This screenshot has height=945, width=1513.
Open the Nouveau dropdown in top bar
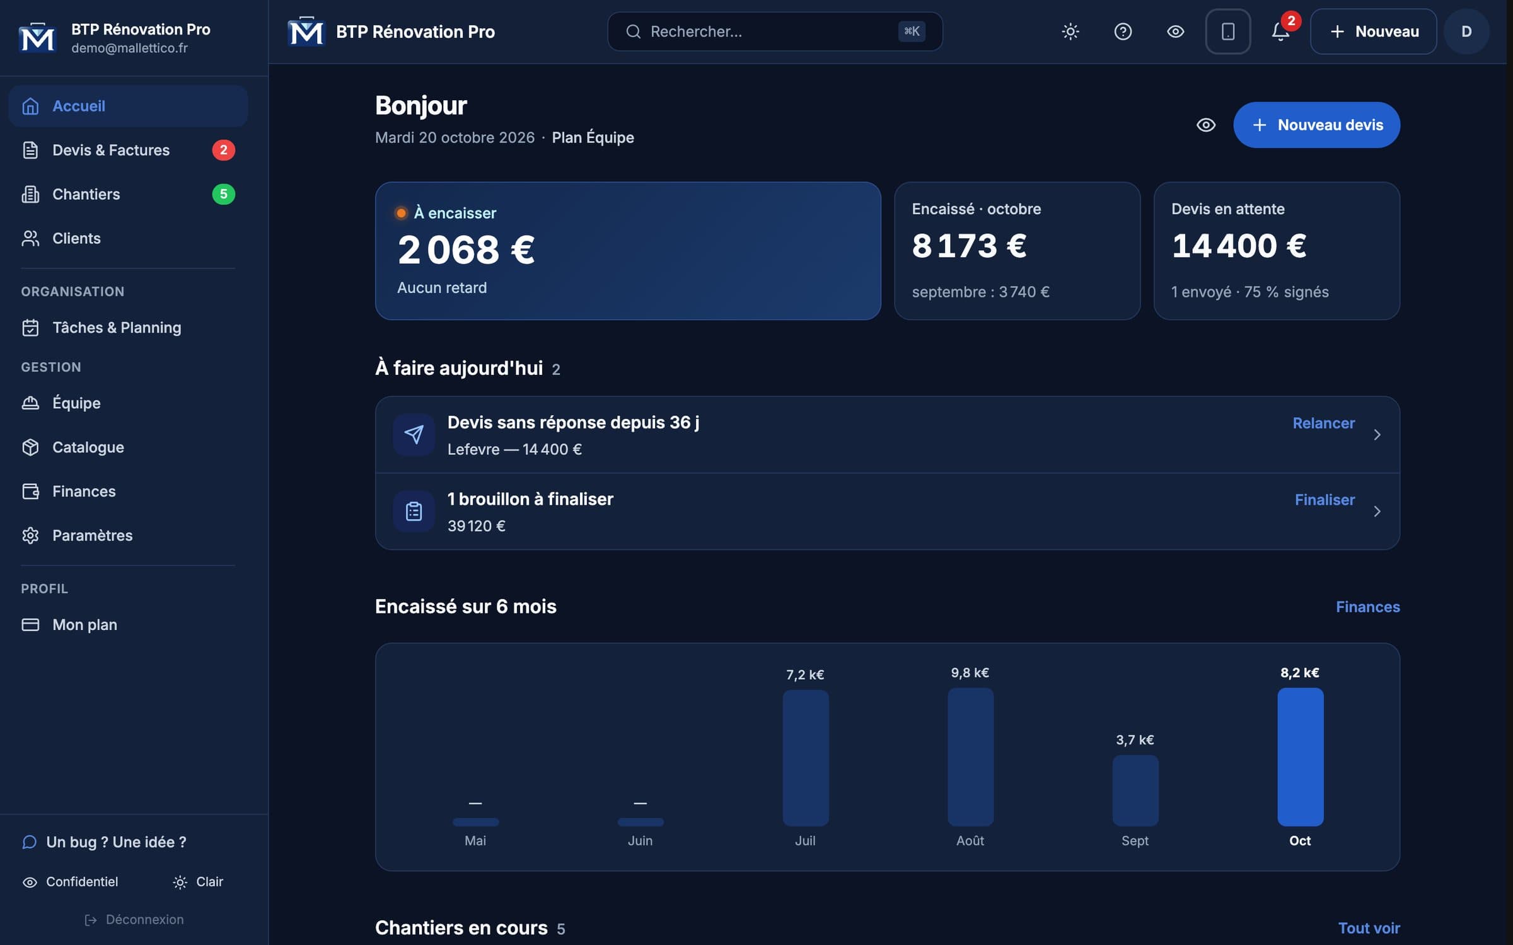click(1374, 31)
